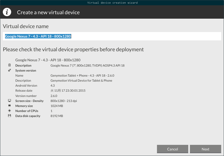
Task: Click the '1024 MB' memory value
Action: coord(57,106)
